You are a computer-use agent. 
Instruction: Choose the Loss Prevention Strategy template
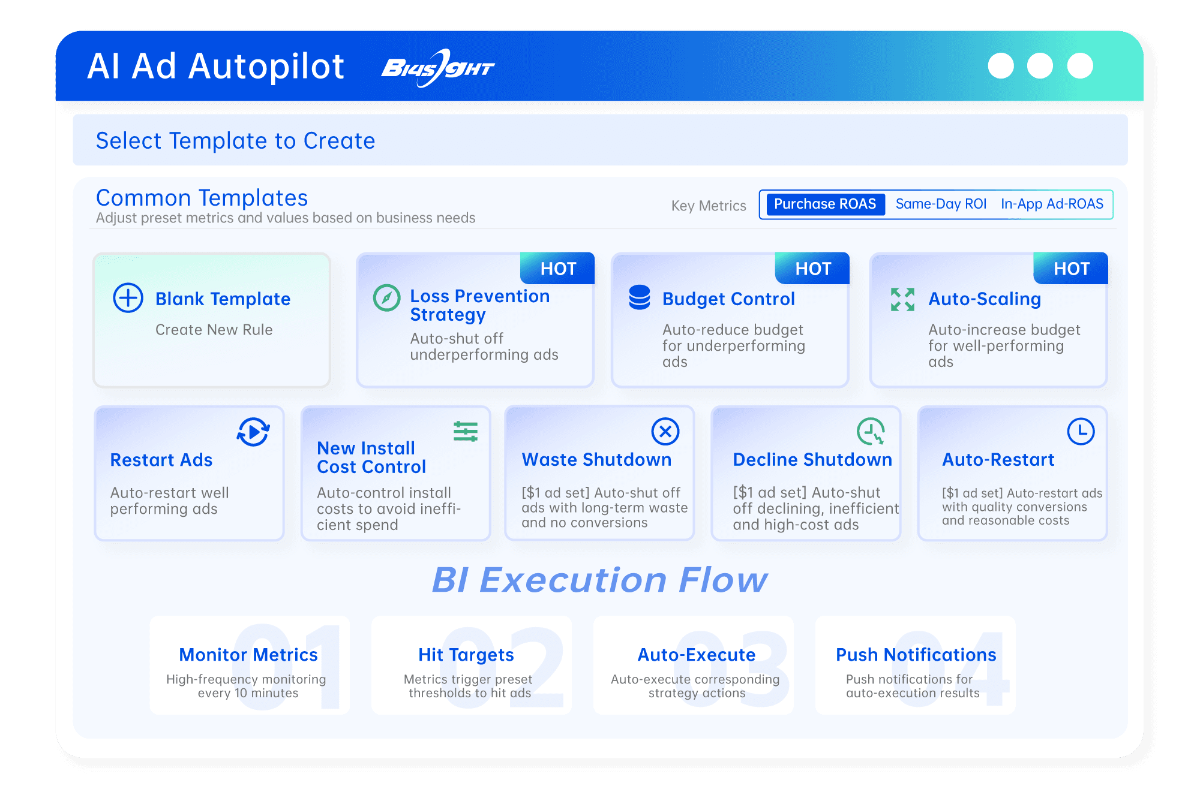coord(475,320)
